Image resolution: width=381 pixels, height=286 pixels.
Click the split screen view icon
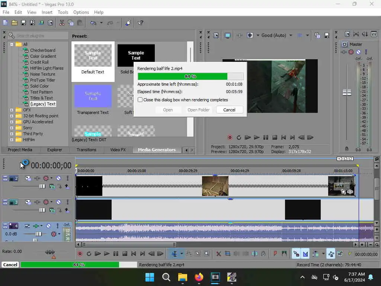pos(250,35)
